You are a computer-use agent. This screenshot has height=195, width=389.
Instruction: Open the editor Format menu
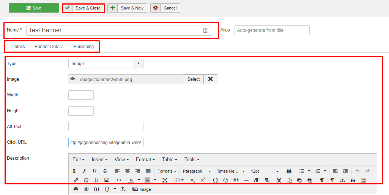coord(145,159)
